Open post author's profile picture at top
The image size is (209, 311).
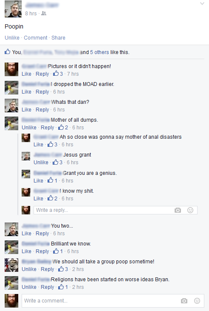[13, 9]
